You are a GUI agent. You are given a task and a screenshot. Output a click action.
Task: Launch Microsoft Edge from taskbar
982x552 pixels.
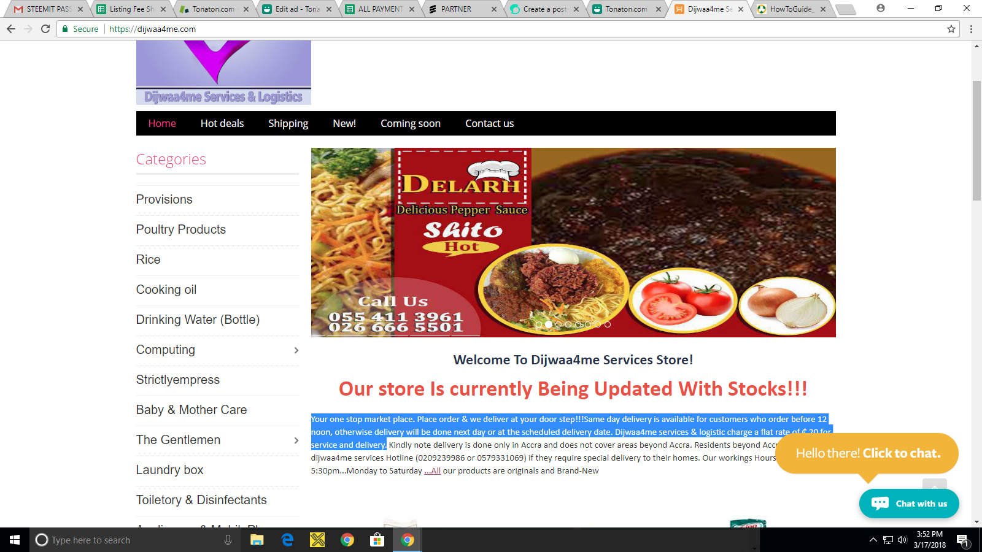point(287,540)
